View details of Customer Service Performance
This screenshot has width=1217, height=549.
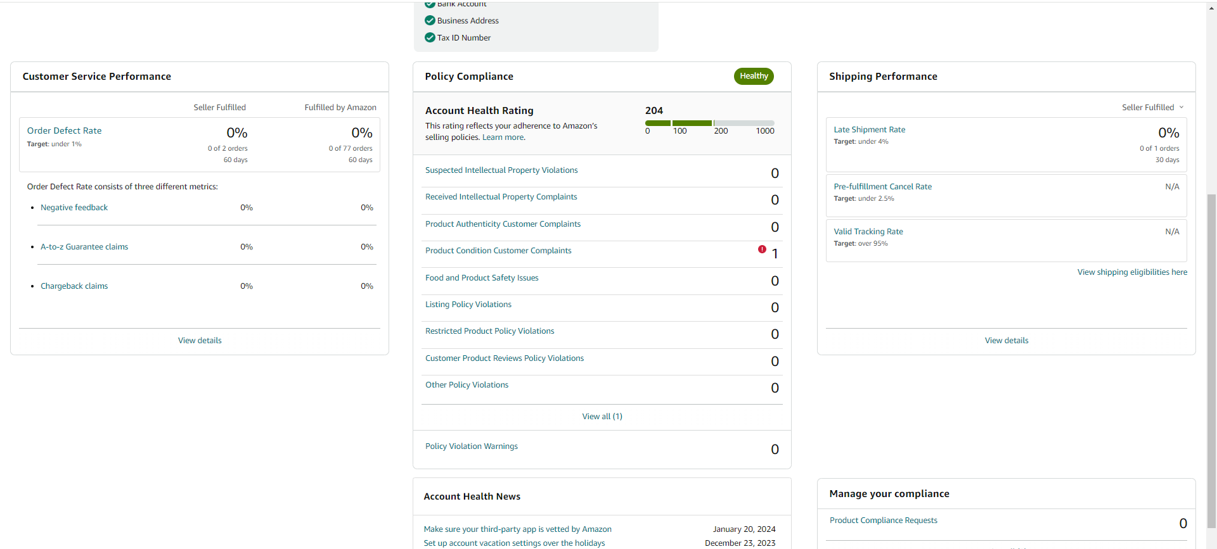pos(200,341)
